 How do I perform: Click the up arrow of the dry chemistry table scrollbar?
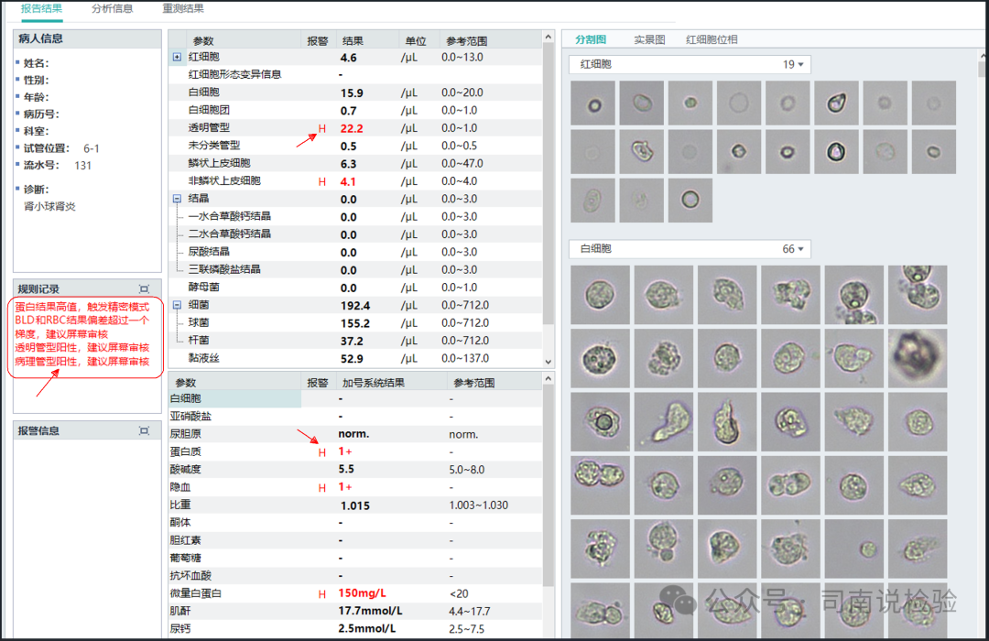[x=549, y=378]
